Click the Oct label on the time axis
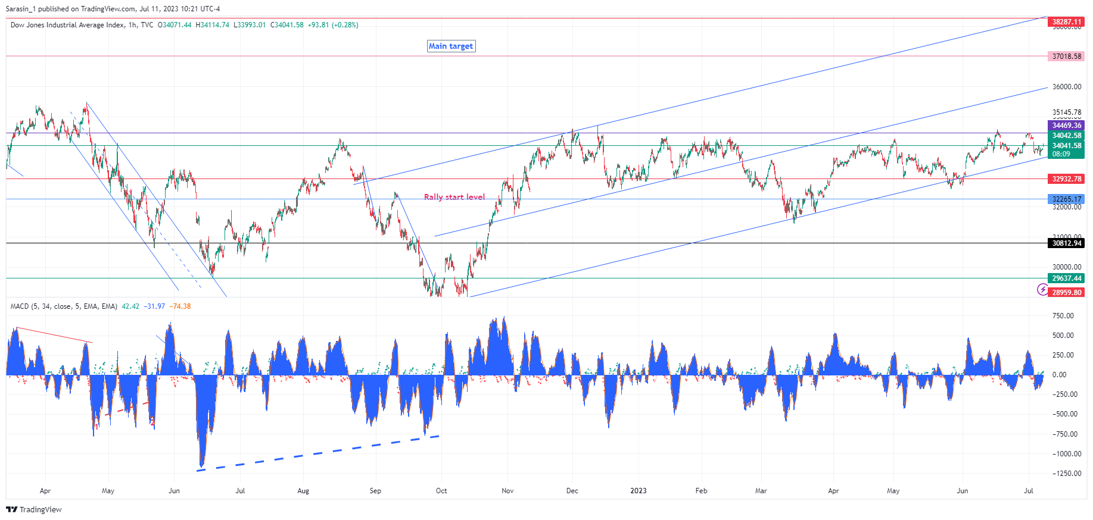This screenshot has height=520, width=1093. click(x=441, y=491)
